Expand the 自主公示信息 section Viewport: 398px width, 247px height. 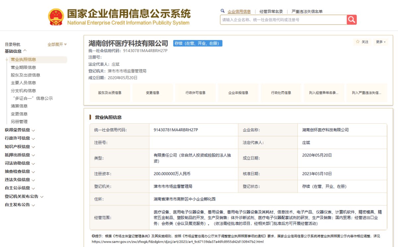20,188
